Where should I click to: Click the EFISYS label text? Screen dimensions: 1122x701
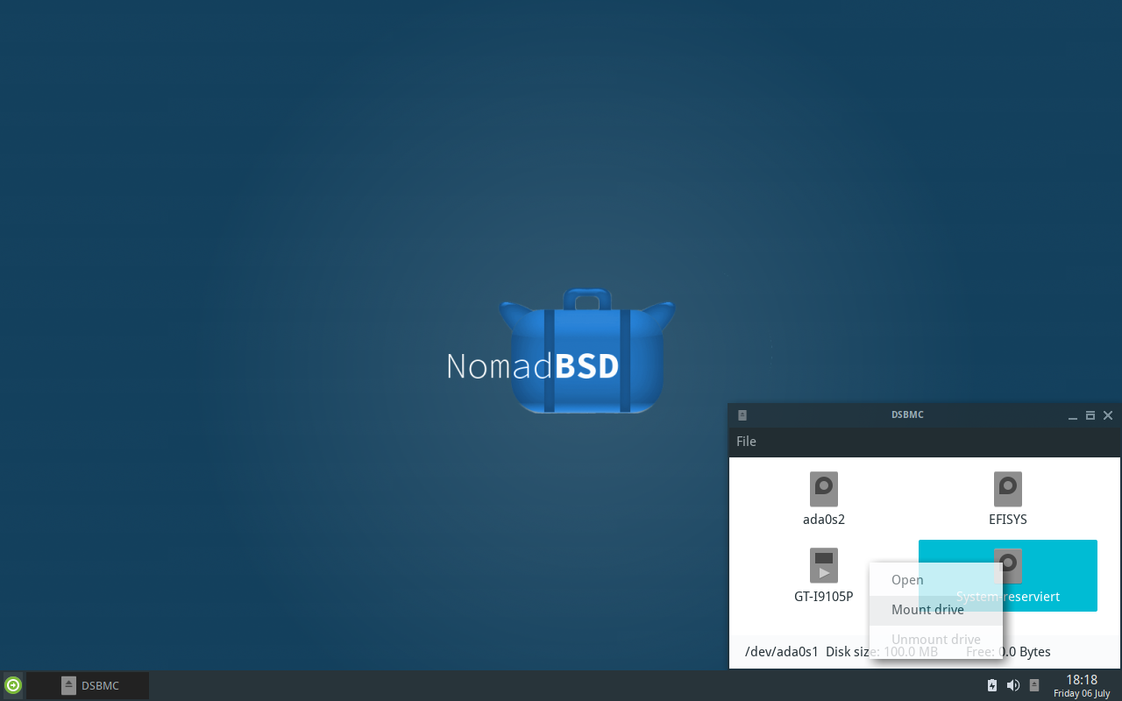[x=1008, y=520]
